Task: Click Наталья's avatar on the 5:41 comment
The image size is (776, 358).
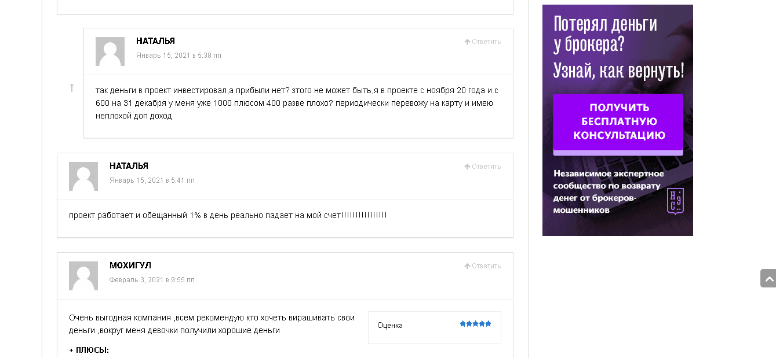Action: click(83, 176)
